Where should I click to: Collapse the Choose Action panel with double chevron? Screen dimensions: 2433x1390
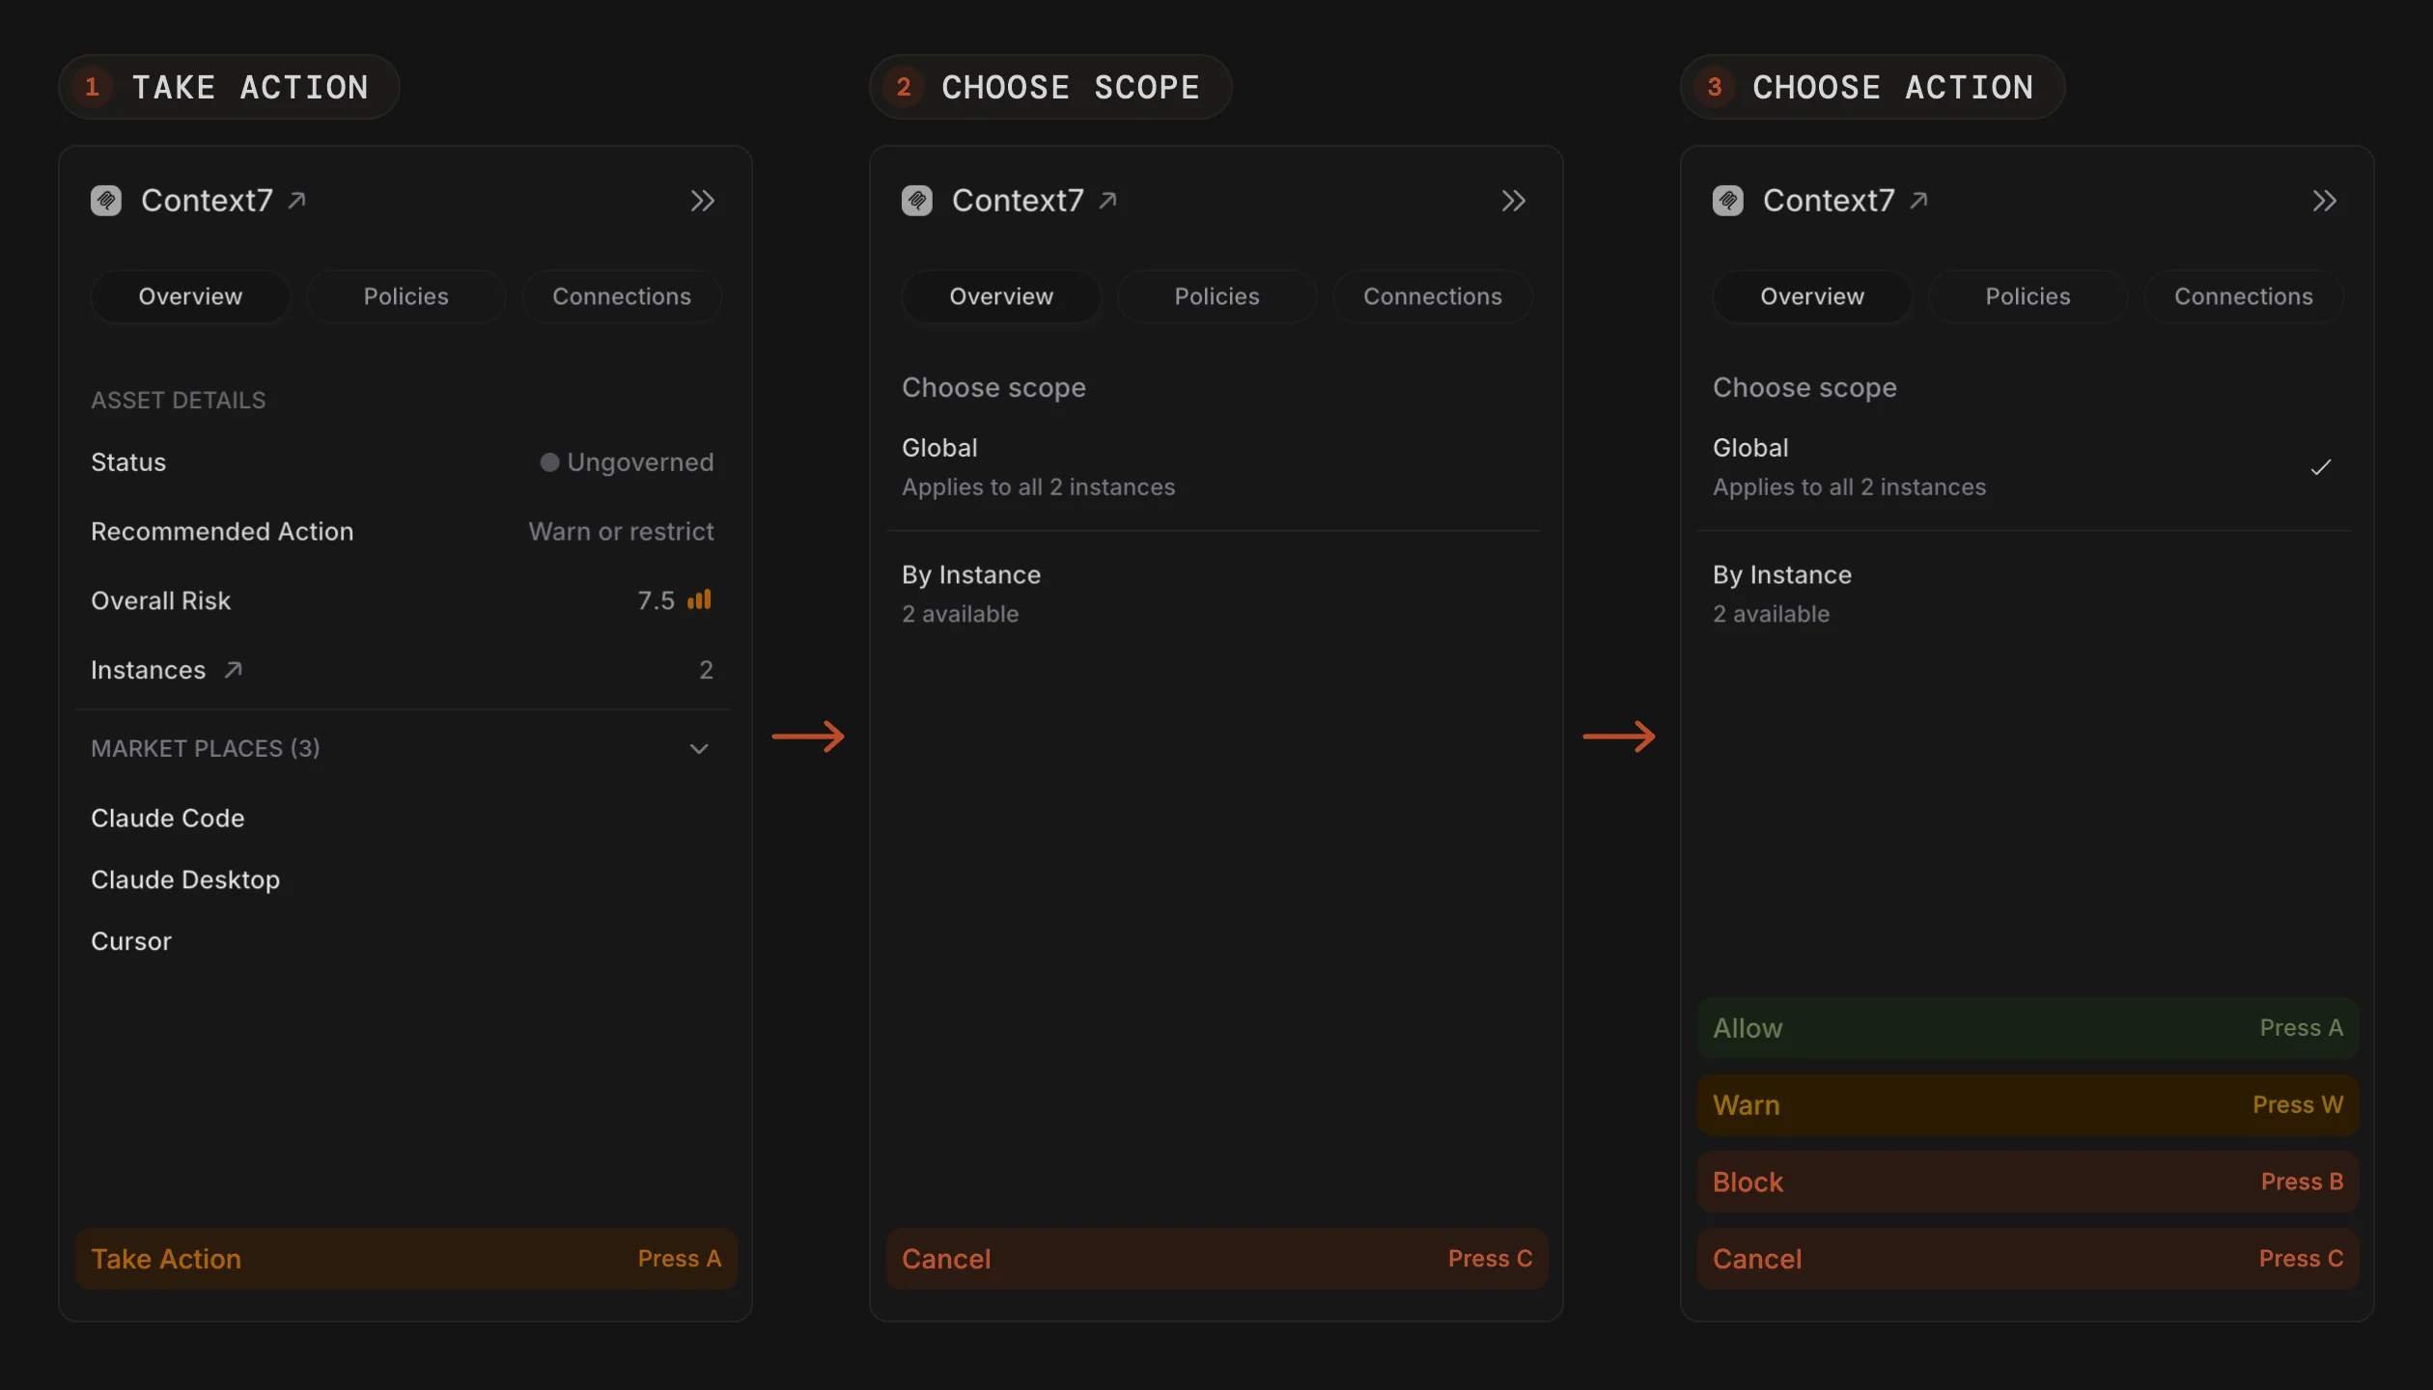coord(2324,201)
